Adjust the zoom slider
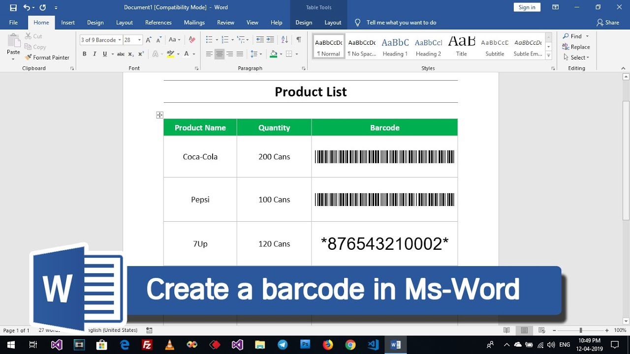The height and width of the screenshot is (354, 630). pyautogui.click(x=581, y=330)
